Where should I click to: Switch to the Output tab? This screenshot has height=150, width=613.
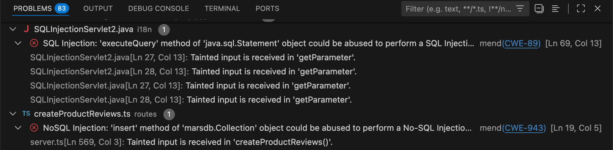click(x=98, y=9)
